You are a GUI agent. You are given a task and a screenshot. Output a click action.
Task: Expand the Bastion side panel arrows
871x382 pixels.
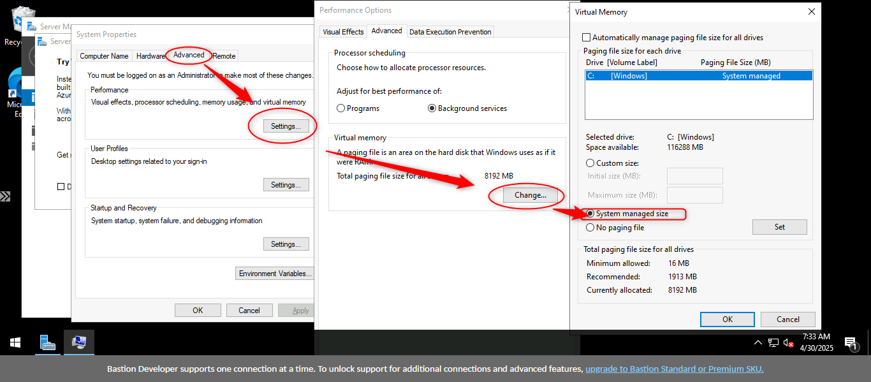coord(5,196)
